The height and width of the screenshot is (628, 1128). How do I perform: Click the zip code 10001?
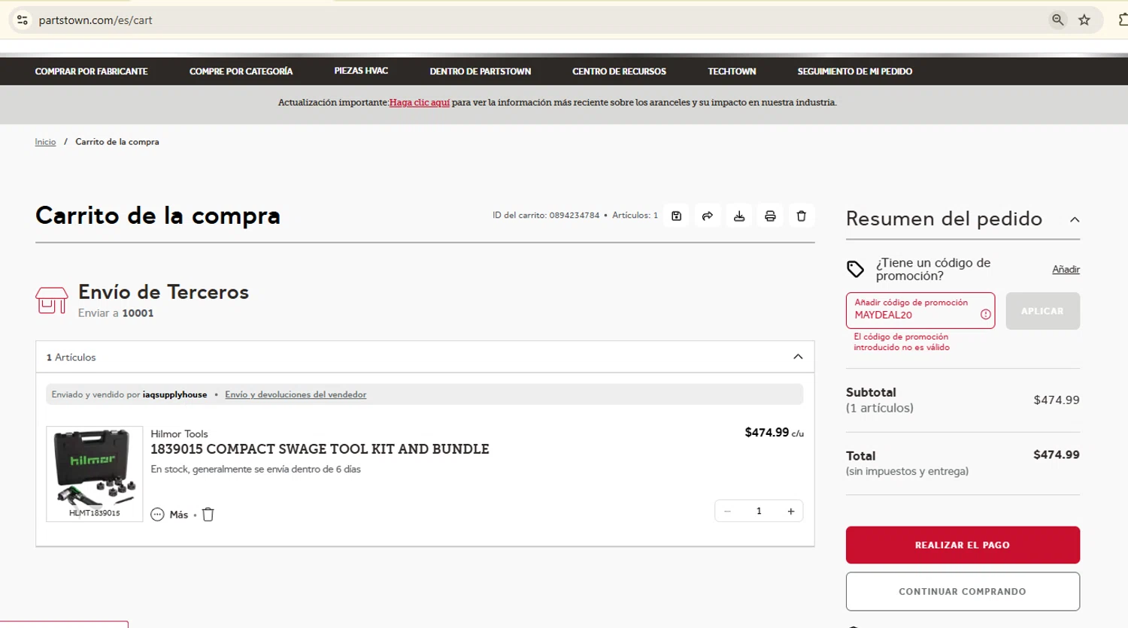(138, 313)
